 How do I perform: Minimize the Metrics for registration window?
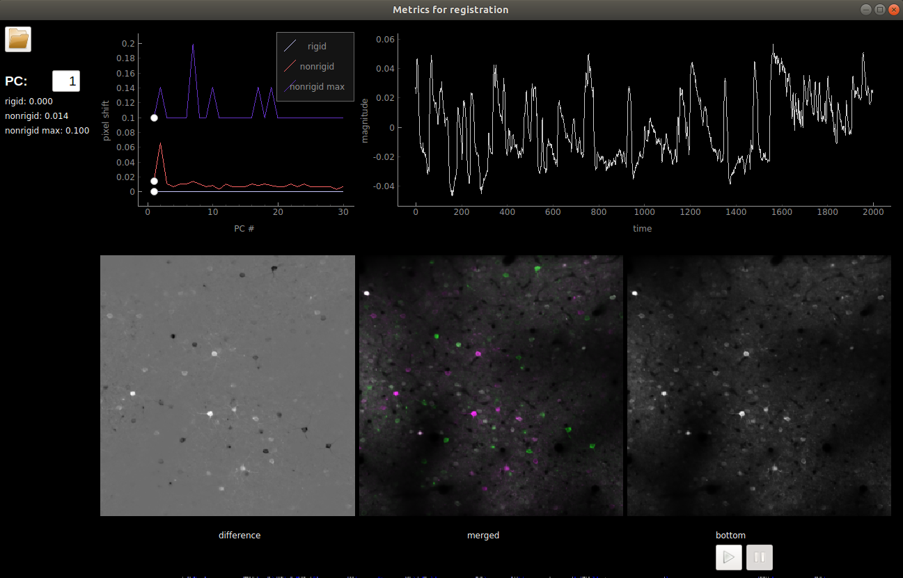[x=866, y=10]
